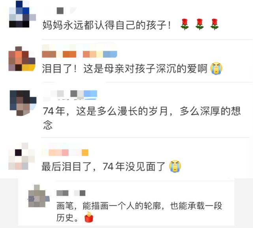The width and height of the screenshot is (253, 228).
Task: Open the orange pixelated avatar's profile
Action: pyautogui.click(x=22, y=59)
